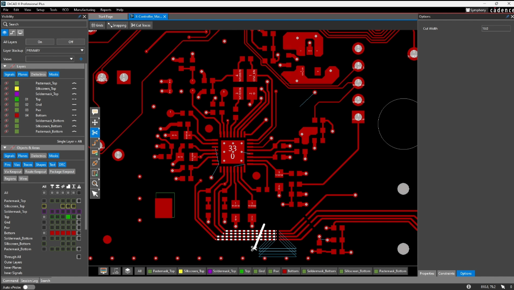Pick the arrow Select pointer tool
The height and width of the screenshot is (290, 514).
click(95, 193)
